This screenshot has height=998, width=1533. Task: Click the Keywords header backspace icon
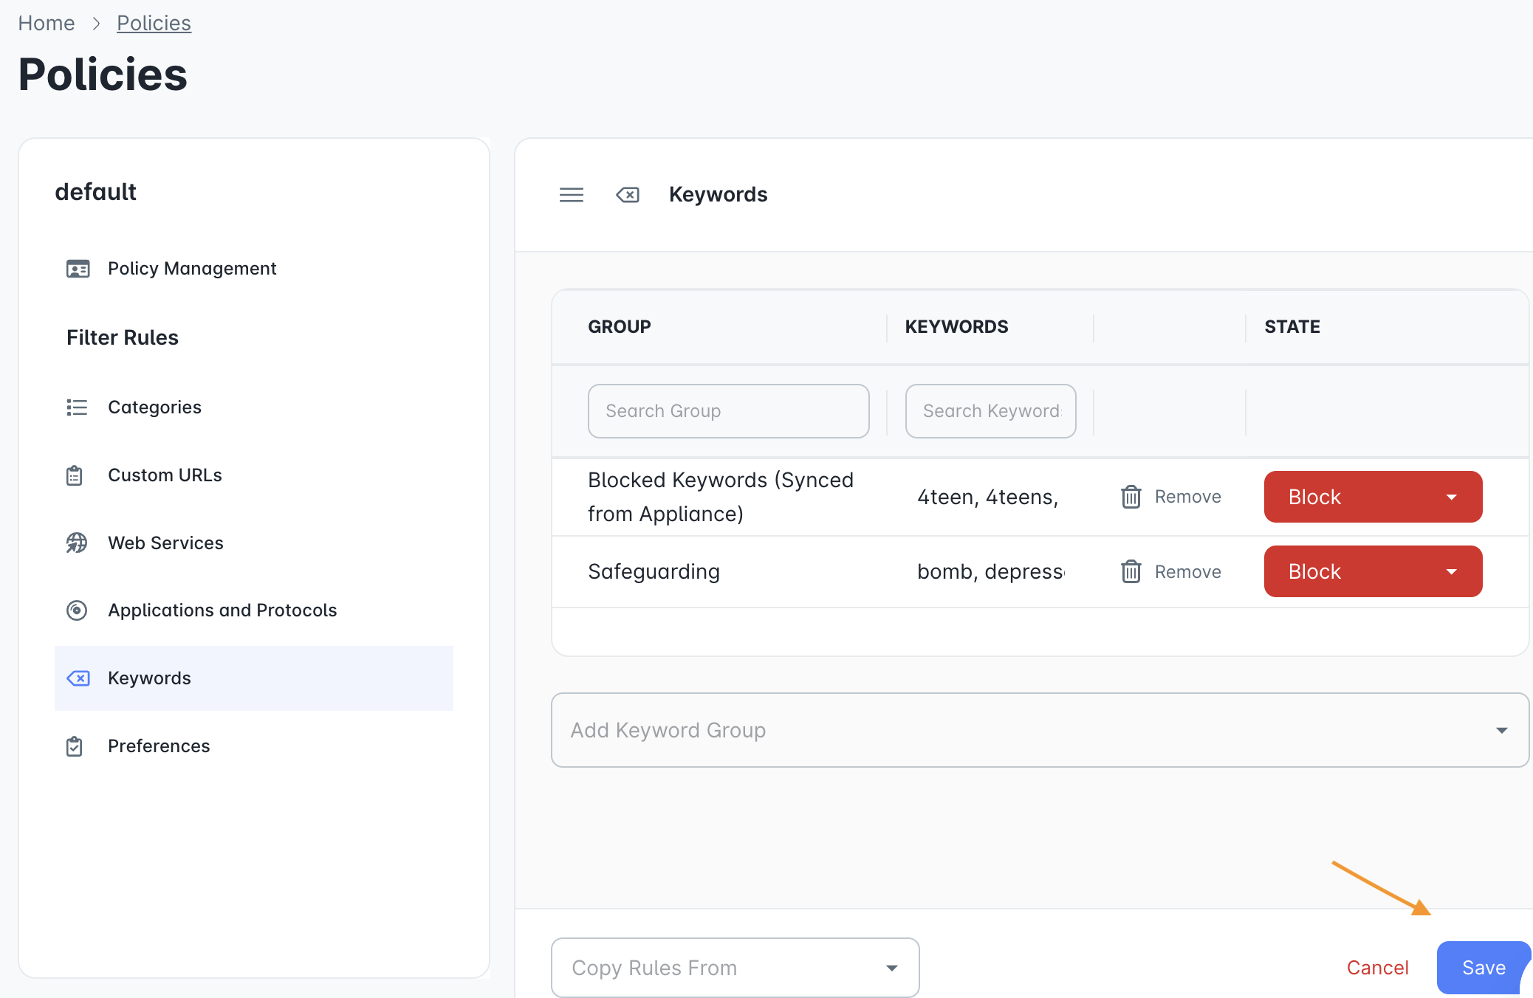(628, 195)
